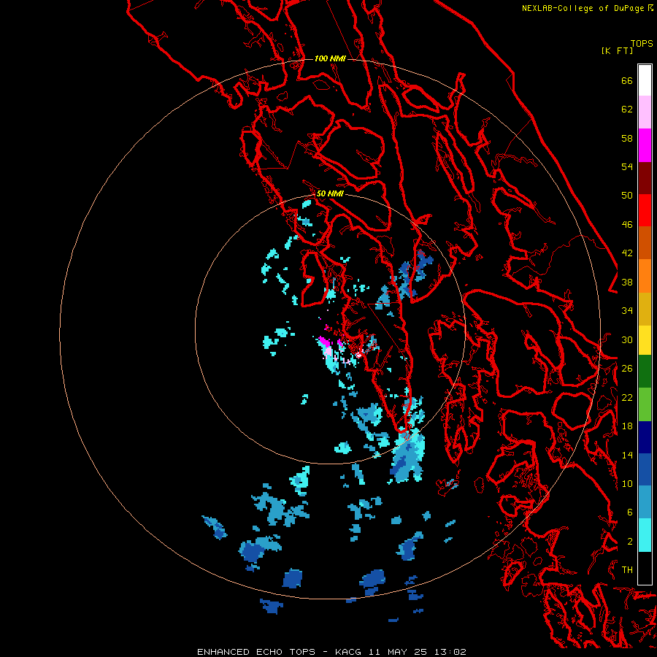The height and width of the screenshot is (657, 657).
Task: Click the legend value 34
Action: tap(627, 311)
